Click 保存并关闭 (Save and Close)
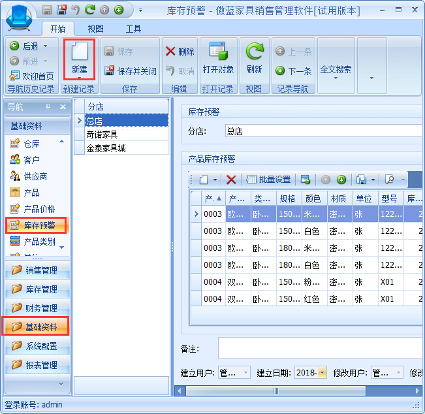The width and height of the screenshot is (425, 414). coord(131,71)
